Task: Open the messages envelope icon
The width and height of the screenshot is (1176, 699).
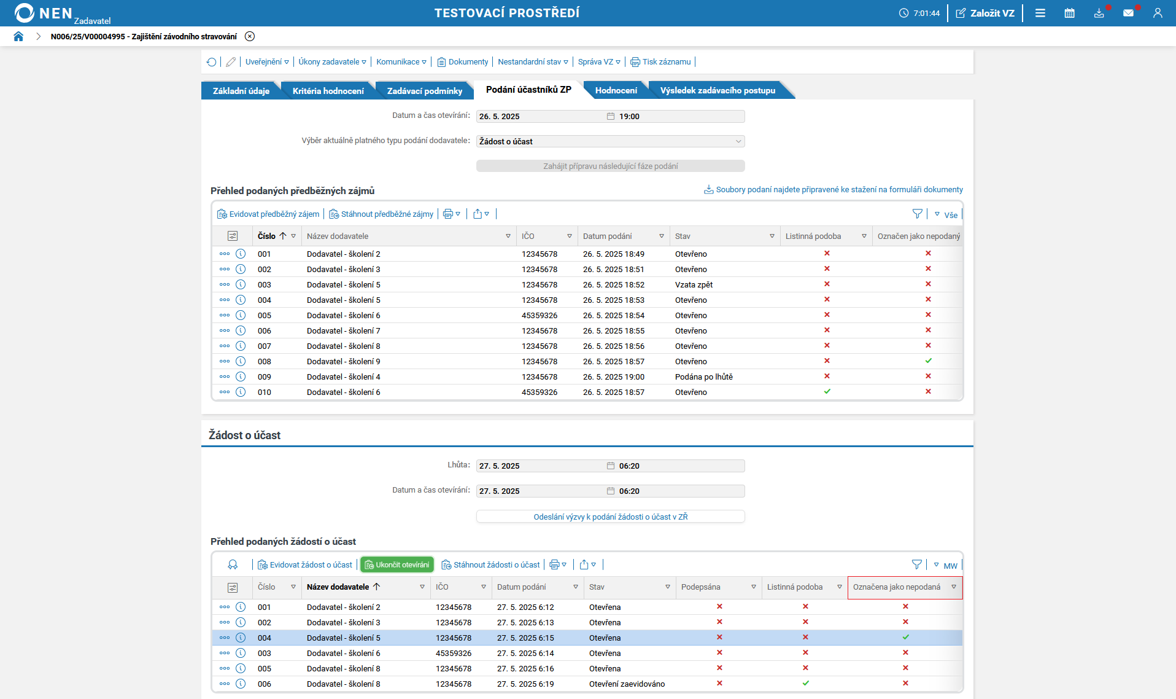Action: click(x=1128, y=13)
